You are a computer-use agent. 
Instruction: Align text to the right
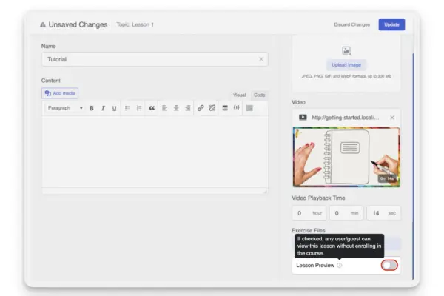(x=187, y=108)
